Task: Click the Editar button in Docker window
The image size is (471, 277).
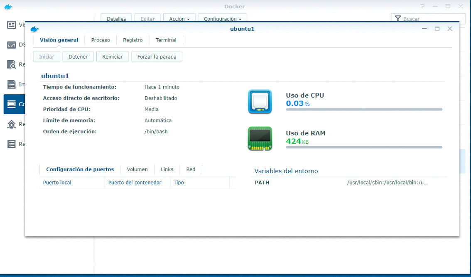Action: click(147, 19)
